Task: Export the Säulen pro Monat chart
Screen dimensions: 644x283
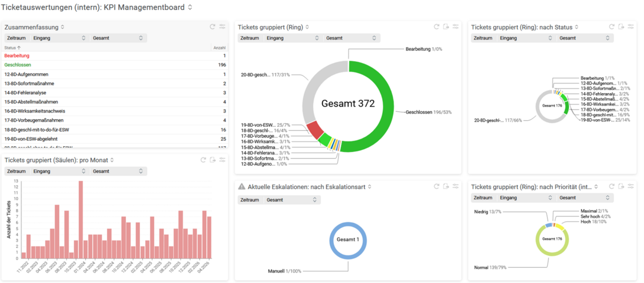Action: [x=212, y=160]
